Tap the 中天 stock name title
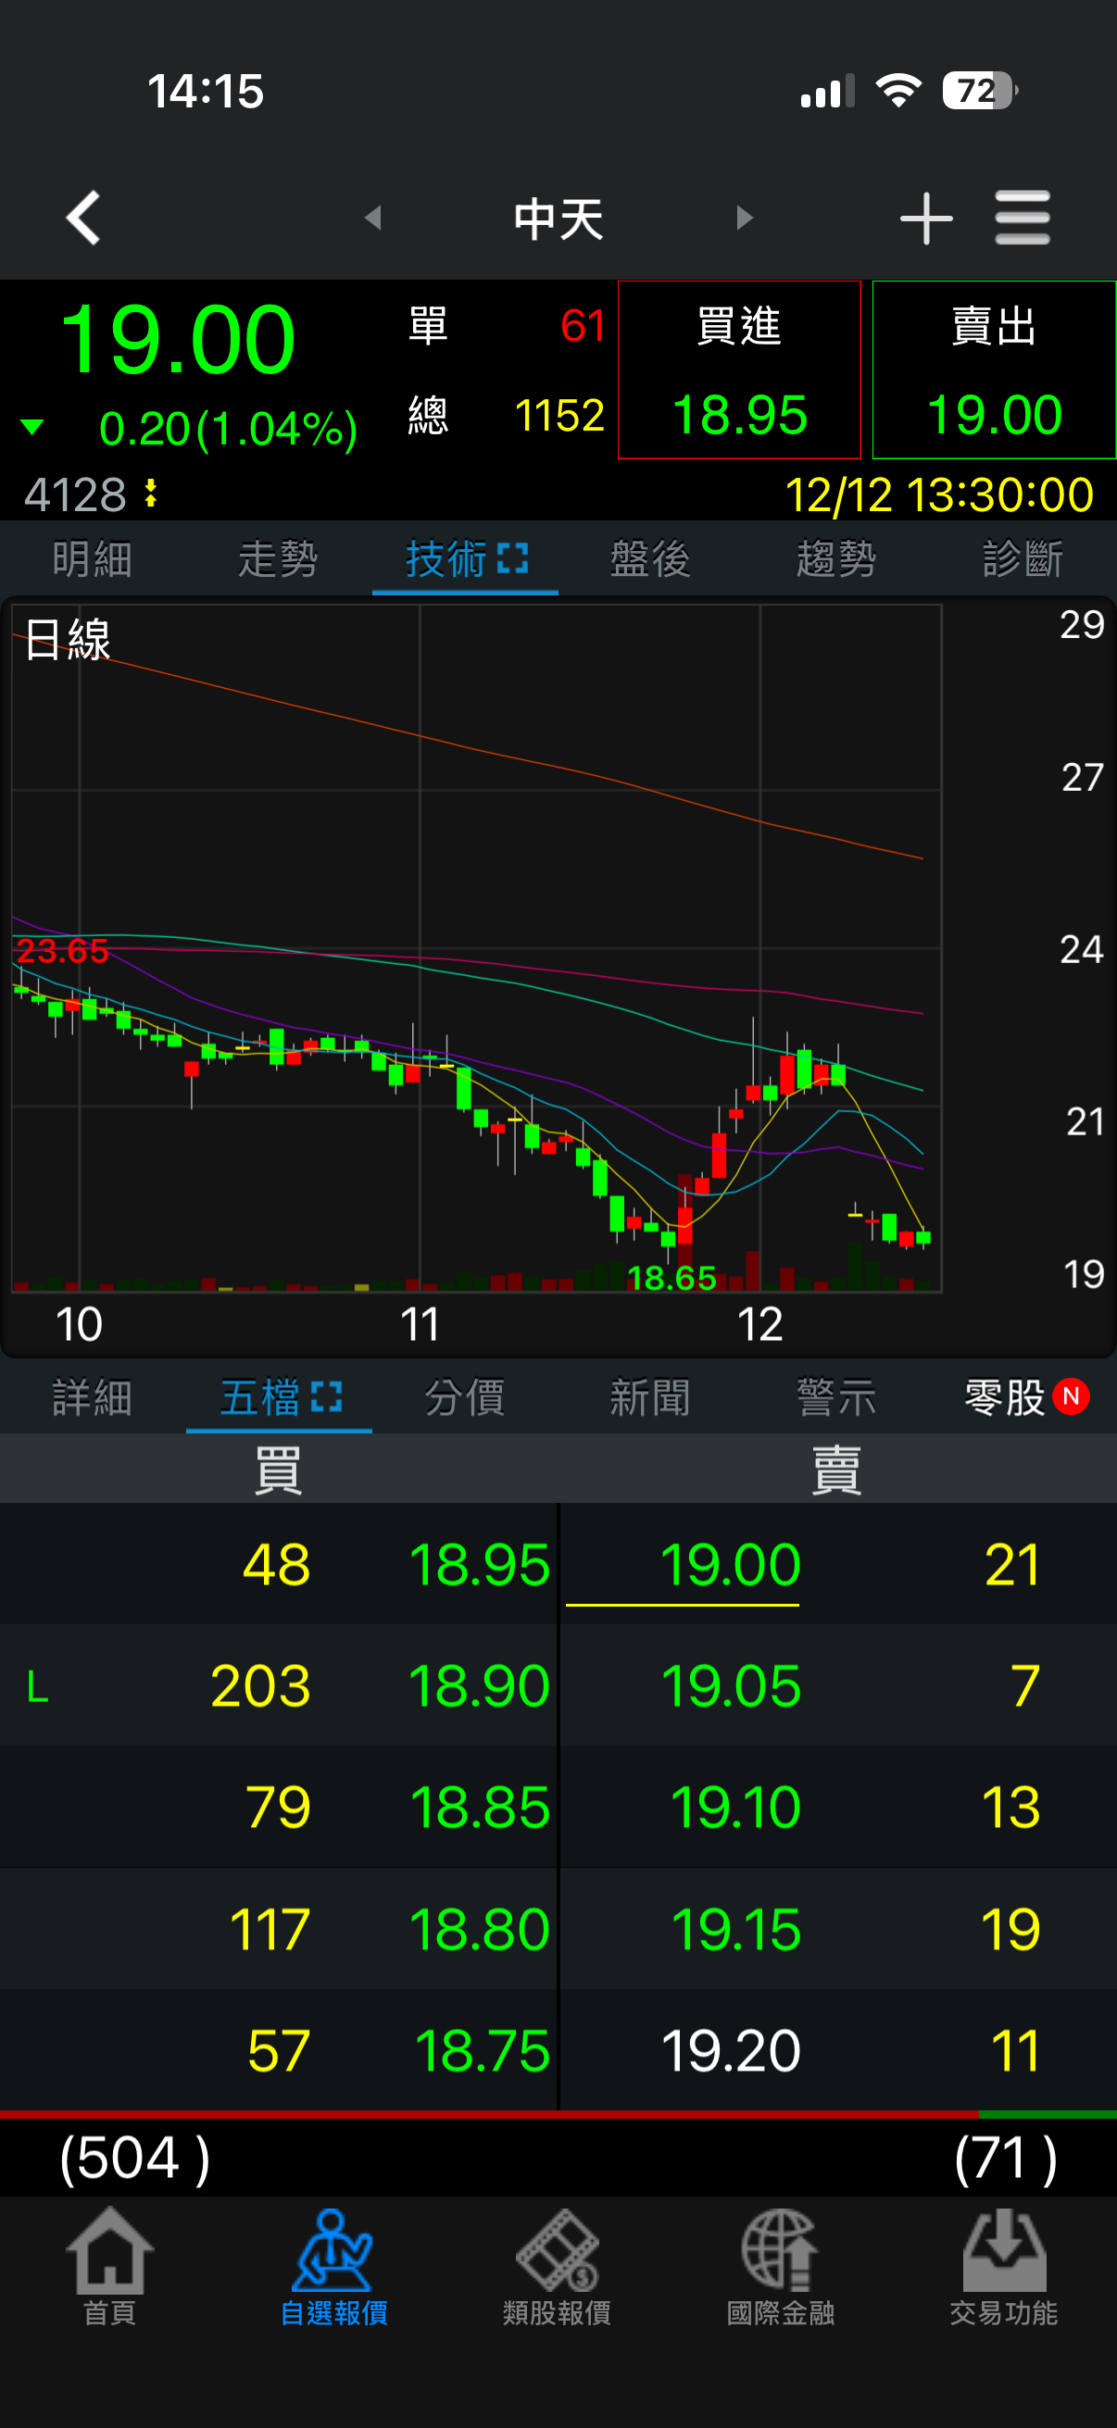1117x2428 pixels. pos(559,219)
